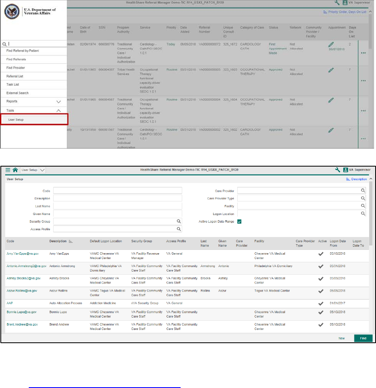The width and height of the screenshot is (376, 388).
Task: Open Facility lookup magnifier
Action: pyautogui.click(x=363, y=206)
